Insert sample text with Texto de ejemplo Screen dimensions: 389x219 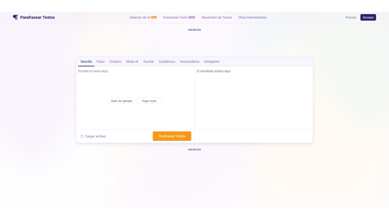tap(121, 101)
